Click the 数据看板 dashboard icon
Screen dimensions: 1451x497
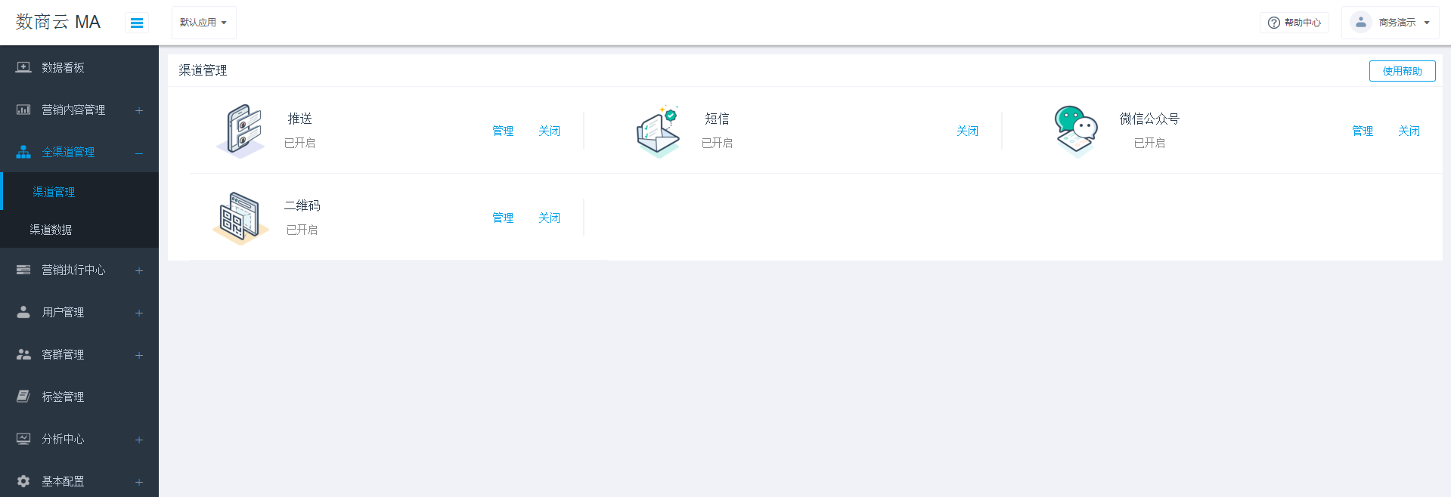coord(23,67)
